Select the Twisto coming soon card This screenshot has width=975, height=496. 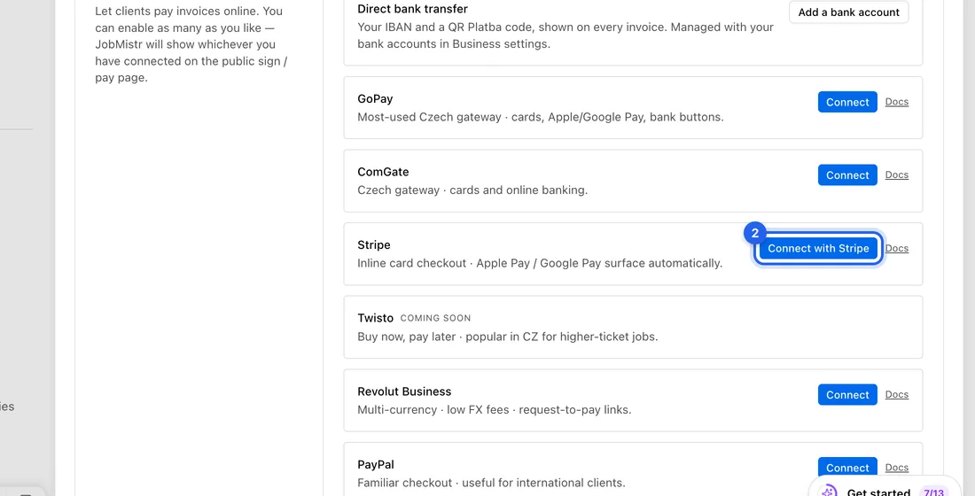(x=633, y=327)
